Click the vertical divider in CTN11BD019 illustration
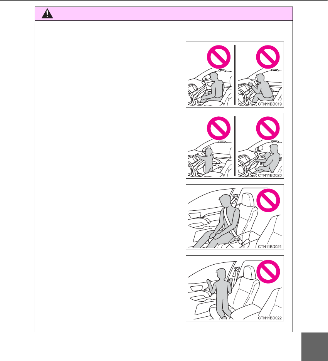Screen dimensions: 328x361 (x=235, y=75)
